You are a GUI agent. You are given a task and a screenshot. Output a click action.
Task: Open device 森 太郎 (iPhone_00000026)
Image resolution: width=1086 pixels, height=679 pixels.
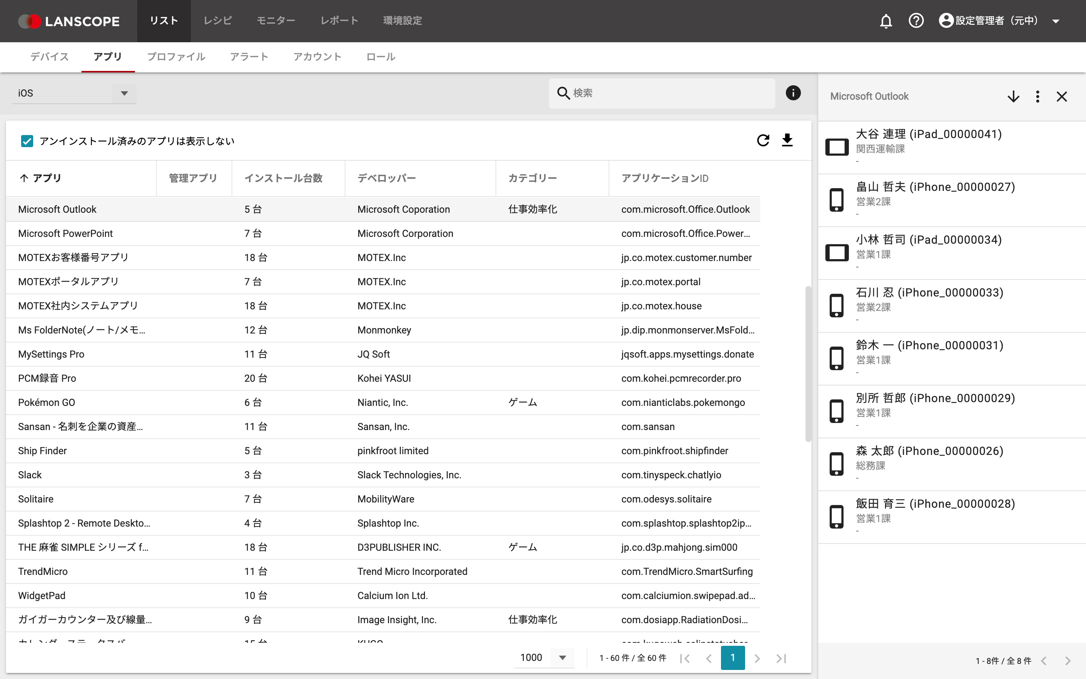coord(952,464)
